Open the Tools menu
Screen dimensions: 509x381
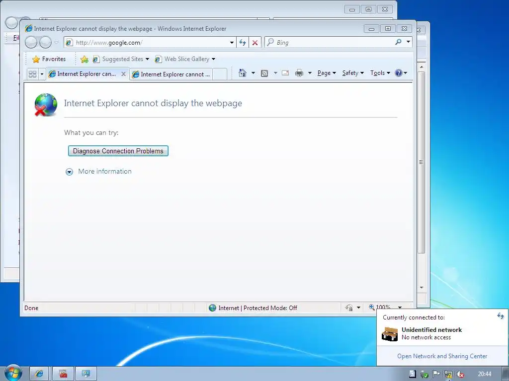point(380,73)
